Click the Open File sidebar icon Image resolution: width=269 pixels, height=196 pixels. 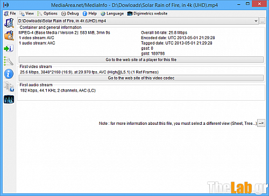[x=9, y=23]
